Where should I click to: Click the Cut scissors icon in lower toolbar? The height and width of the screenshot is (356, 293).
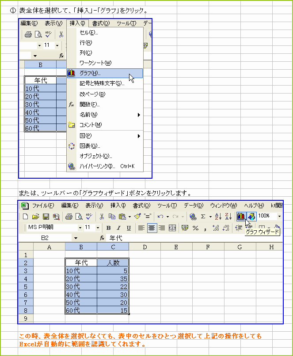[x=102, y=216]
